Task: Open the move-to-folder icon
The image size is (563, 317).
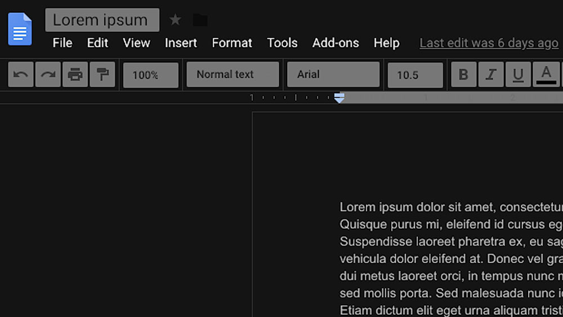Action: click(200, 20)
